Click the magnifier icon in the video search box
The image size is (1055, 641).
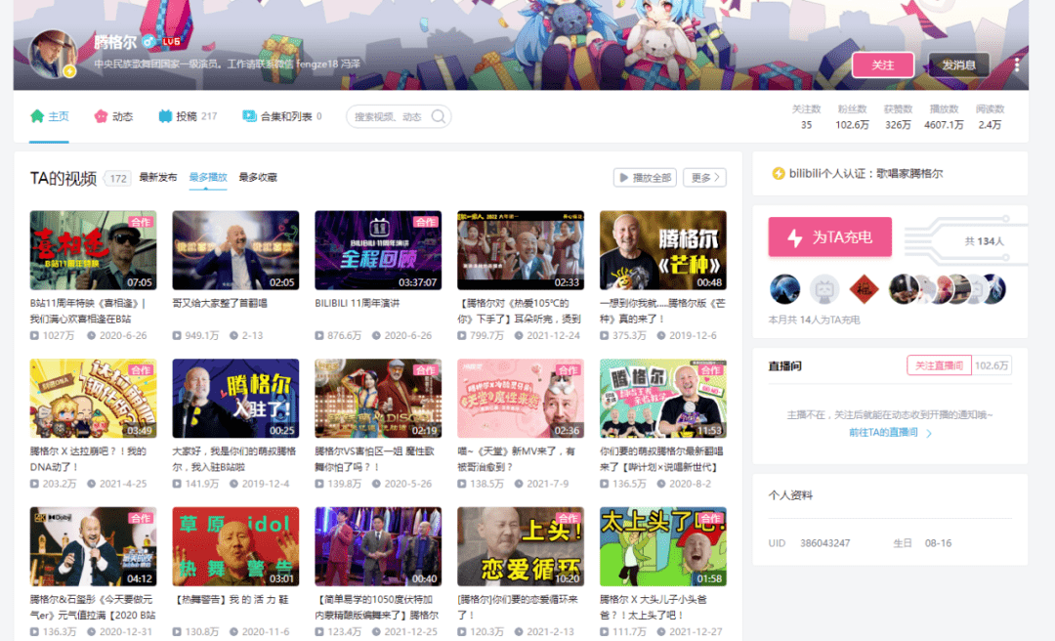tap(437, 115)
